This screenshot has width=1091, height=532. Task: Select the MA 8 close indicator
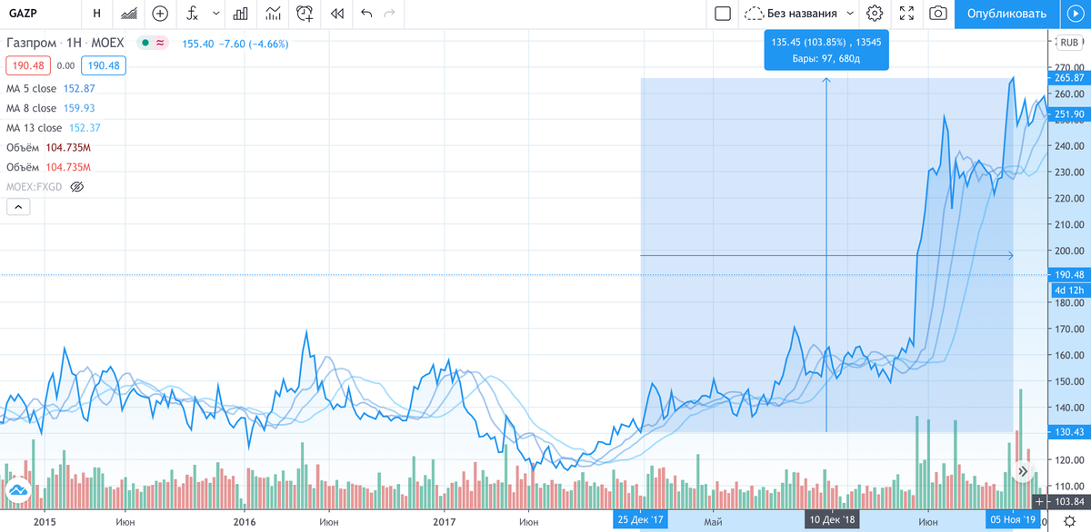[50, 108]
